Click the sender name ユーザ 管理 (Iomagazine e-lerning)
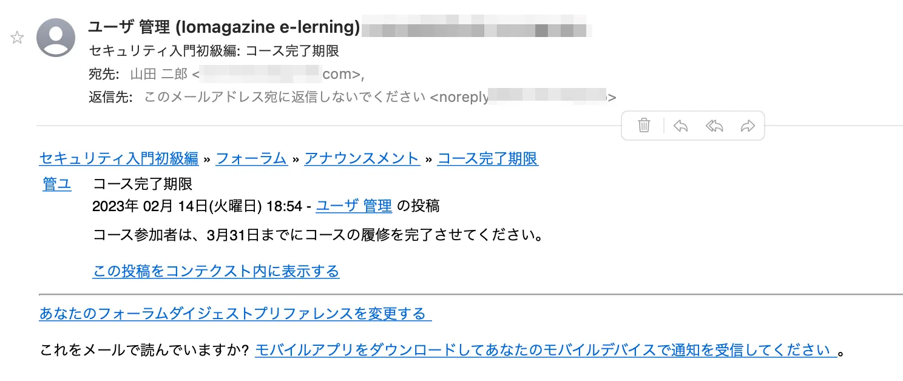The width and height of the screenshot is (903, 381). click(x=224, y=27)
